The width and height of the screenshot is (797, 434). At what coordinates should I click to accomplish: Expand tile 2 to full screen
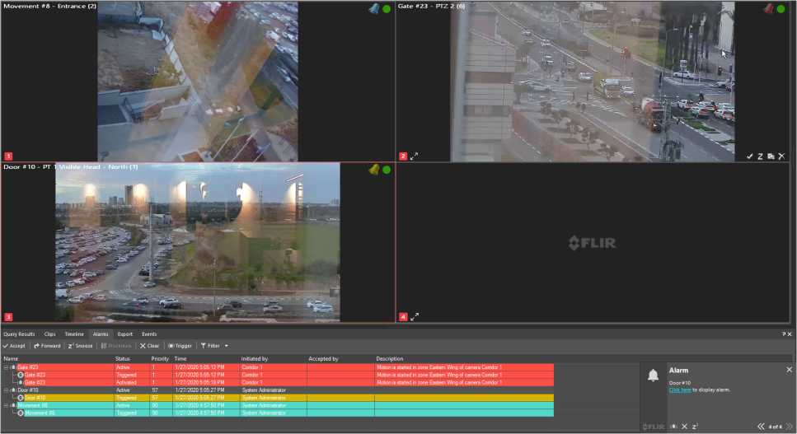[415, 156]
